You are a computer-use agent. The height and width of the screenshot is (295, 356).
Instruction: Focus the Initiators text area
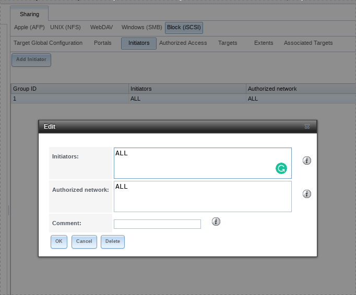[203, 163]
